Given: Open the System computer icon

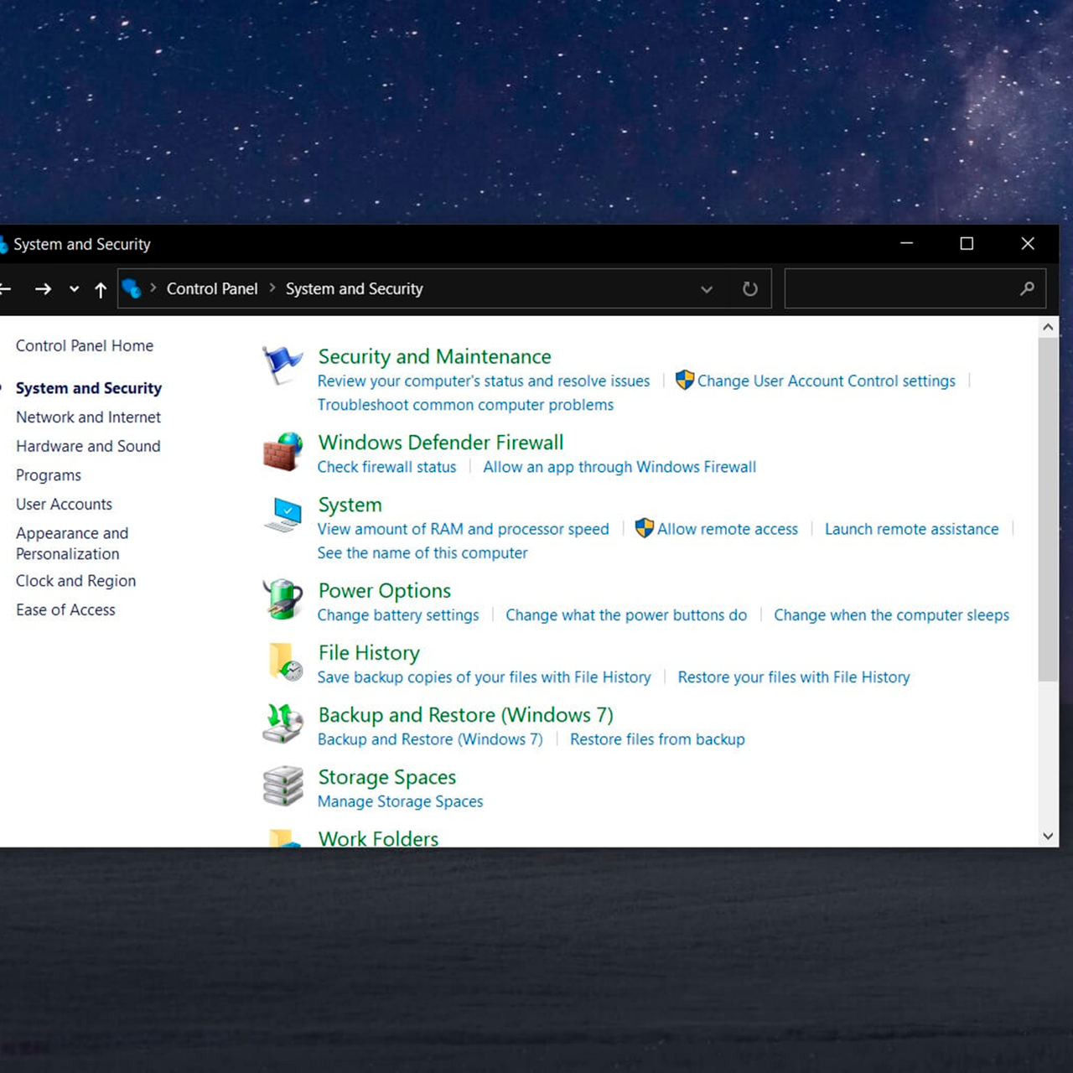Looking at the screenshot, I should 283,514.
